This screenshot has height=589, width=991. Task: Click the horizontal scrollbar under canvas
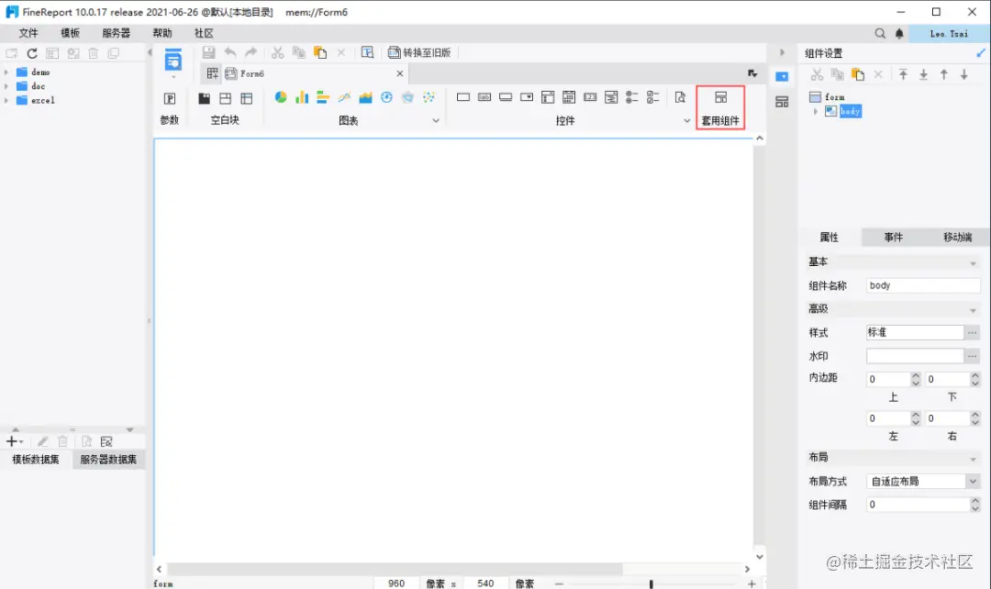tap(395, 569)
